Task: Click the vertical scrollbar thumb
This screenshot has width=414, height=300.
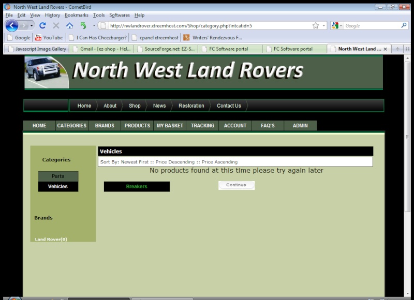Action: tap(407, 137)
